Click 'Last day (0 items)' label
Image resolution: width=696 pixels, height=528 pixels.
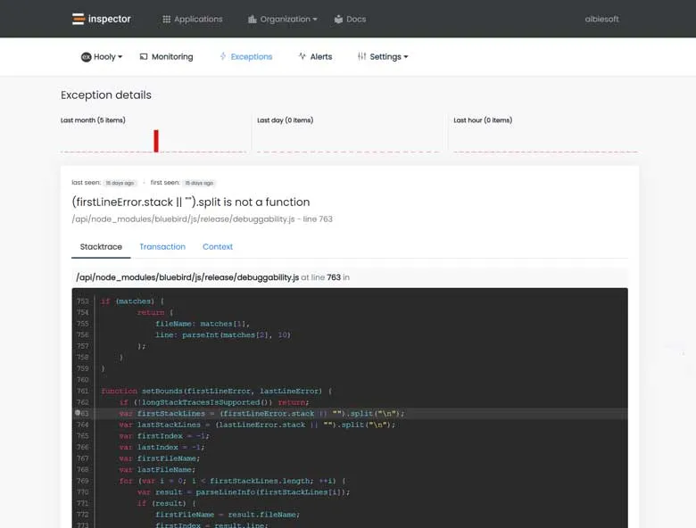coord(285,120)
